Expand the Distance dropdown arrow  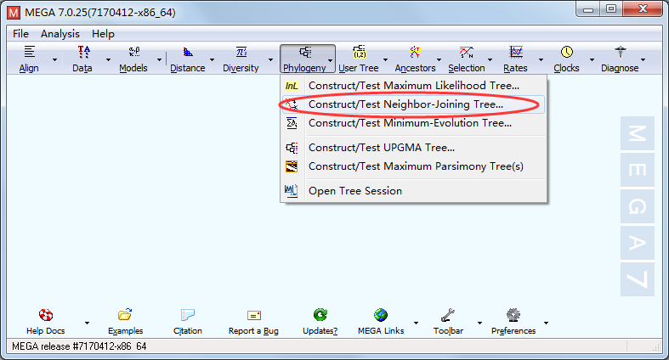pos(212,59)
